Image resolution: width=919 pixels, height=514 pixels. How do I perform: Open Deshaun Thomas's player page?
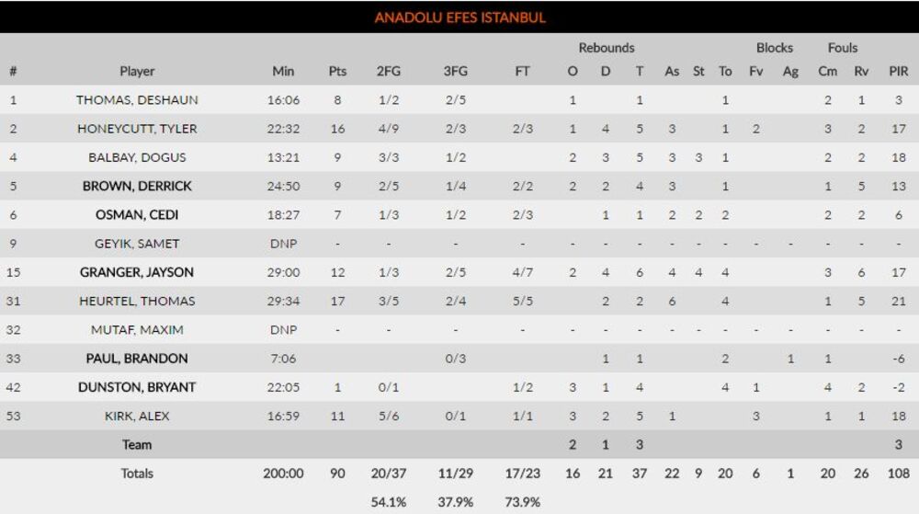coord(137,100)
